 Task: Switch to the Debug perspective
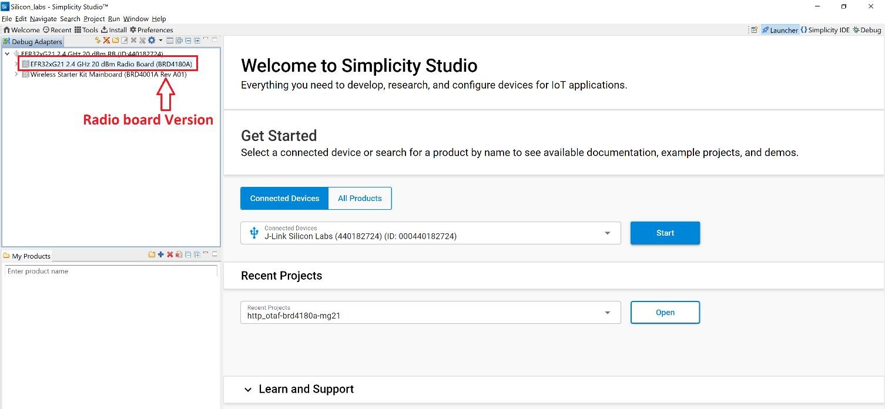[867, 30]
